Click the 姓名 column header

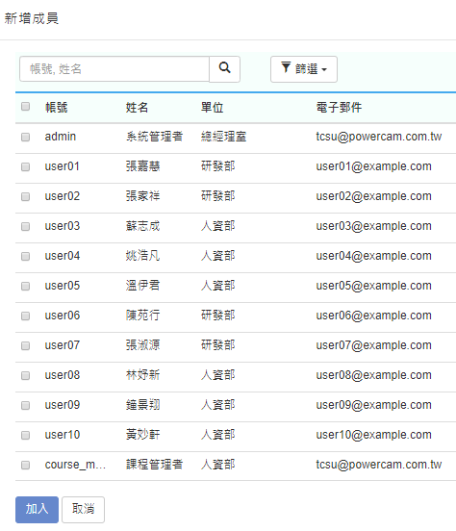pyautogui.click(x=137, y=108)
